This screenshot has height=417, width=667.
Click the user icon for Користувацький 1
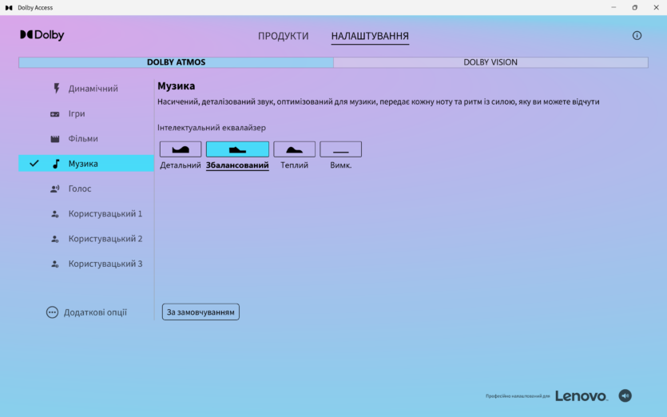point(55,214)
